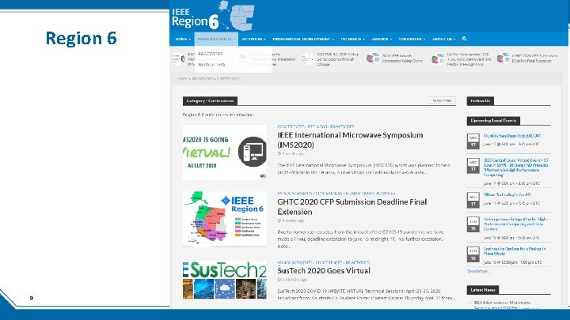Open ticker item 2020 IEEE Awards Ceremonies Going Online
The height and width of the screenshot is (320, 570).
point(402,58)
